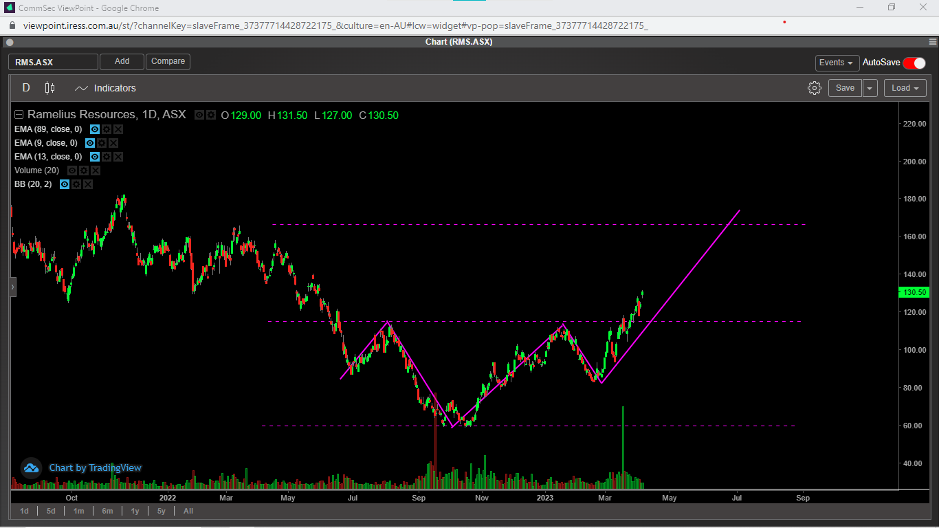The image size is (939, 528).
Task: Open settings for EMA (9, close, 0)
Action: (x=102, y=143)
